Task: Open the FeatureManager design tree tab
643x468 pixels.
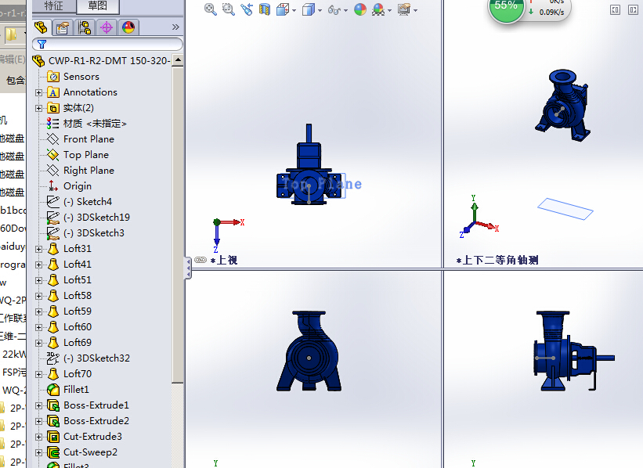Action: click(42, 28)
